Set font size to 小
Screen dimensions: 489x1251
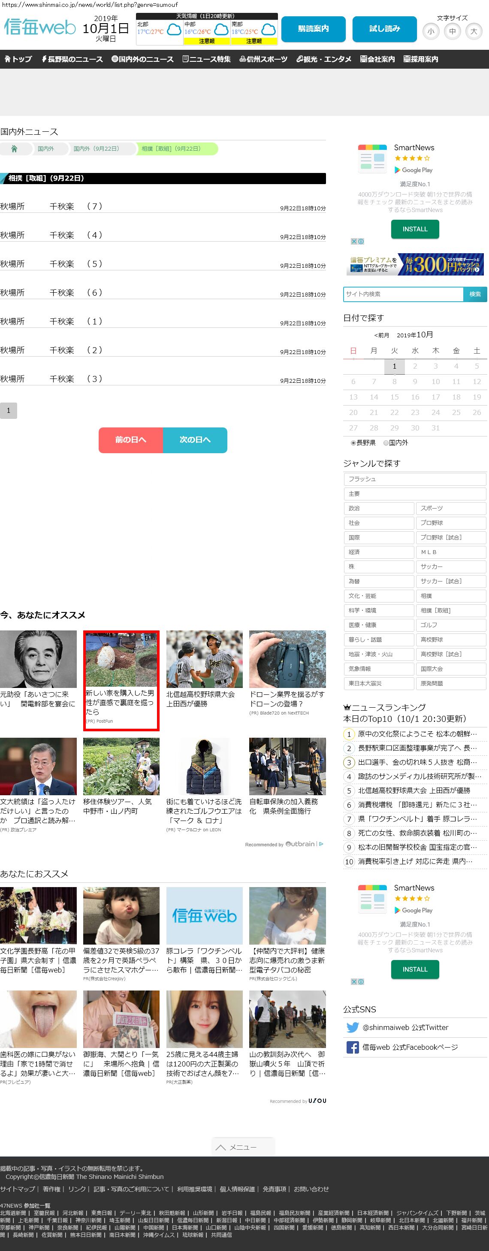click(x=431, y=32)
